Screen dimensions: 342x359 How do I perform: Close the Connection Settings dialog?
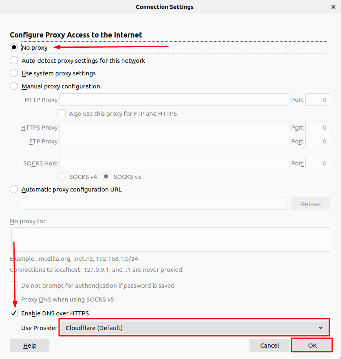coord(333,7)
